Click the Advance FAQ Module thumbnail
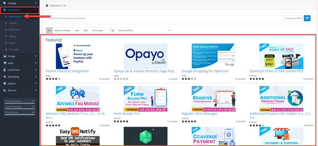Screen dimensions: 318x146 78,99
